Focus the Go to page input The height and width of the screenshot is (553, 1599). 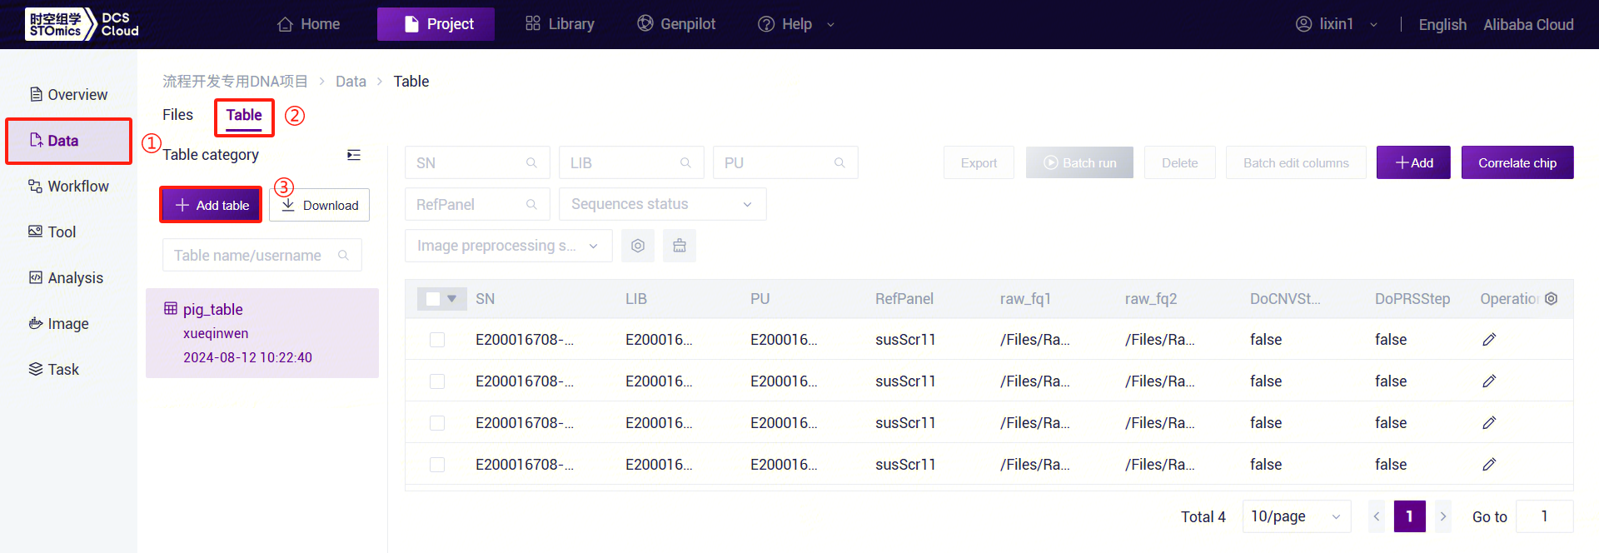[1545, 516]
